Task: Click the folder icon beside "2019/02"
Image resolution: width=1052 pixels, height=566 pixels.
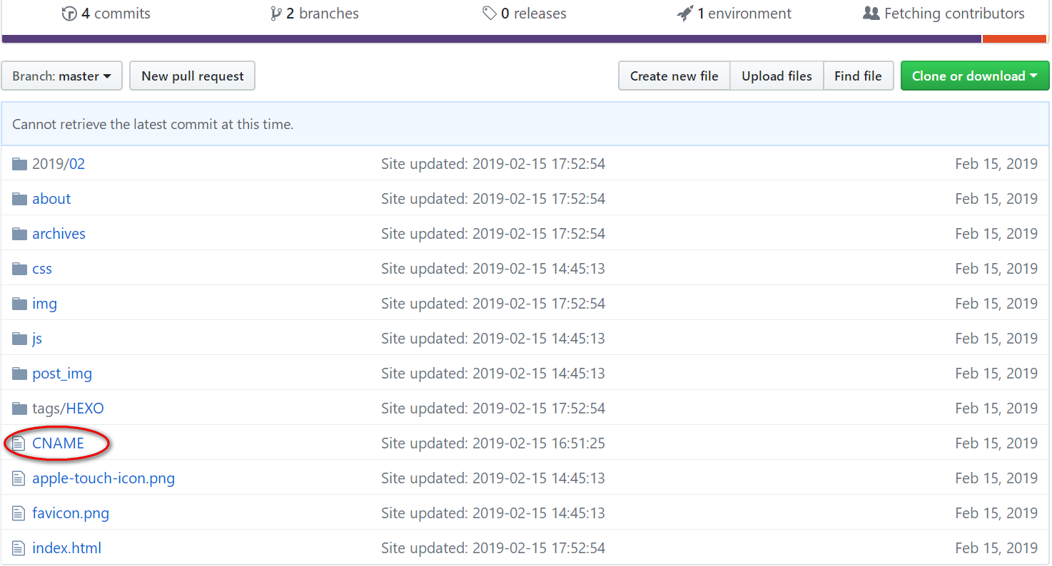Action: click(x=19, y=163)
